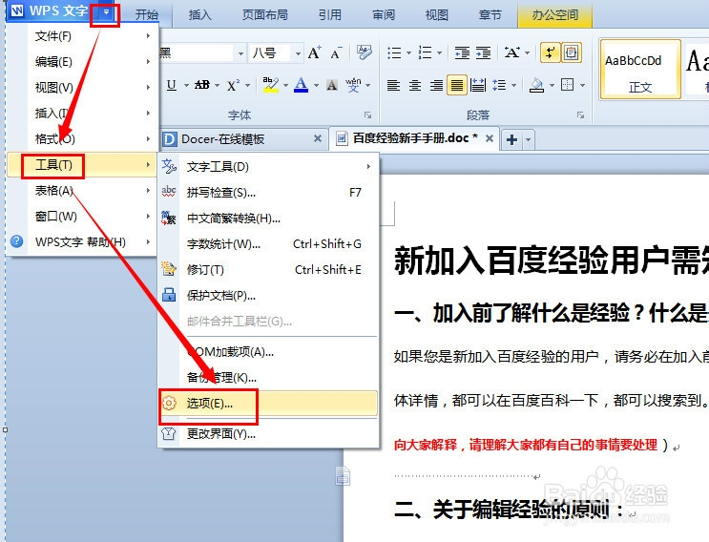Click the font name input box
The height and width of the screenshot is (542, 709).
click(x=198, y=53)
